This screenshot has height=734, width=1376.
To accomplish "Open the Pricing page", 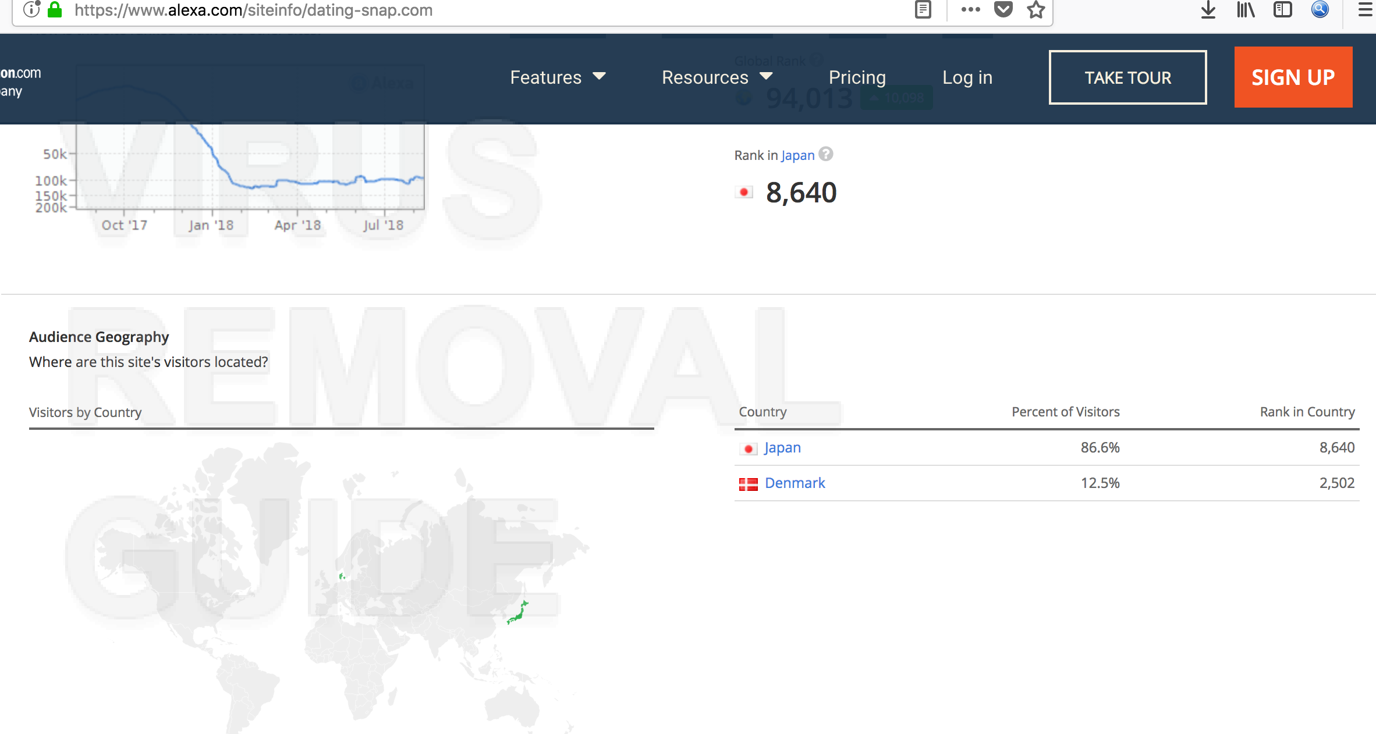I will [857, 77].
